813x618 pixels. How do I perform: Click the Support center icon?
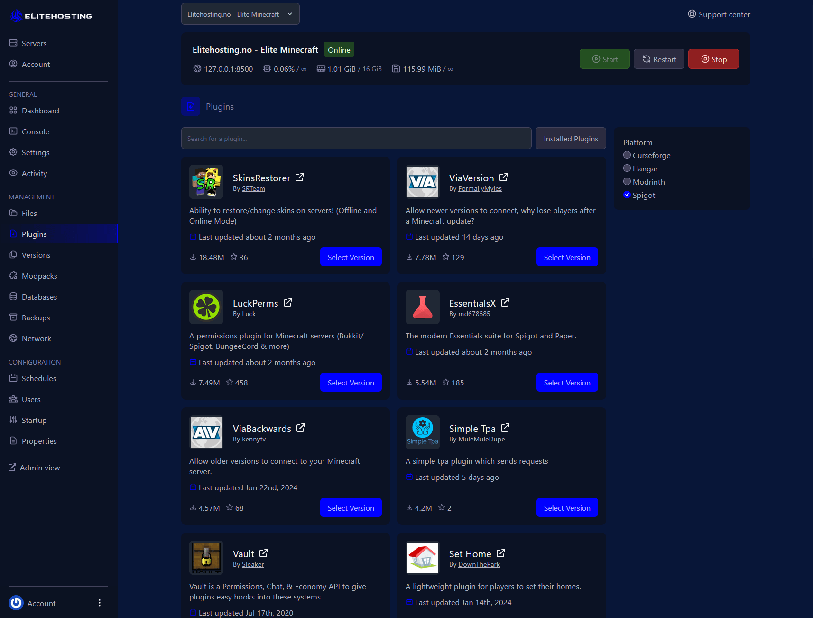point(692,14)
